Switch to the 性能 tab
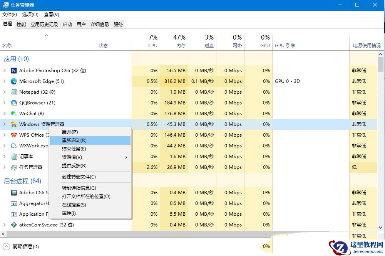 [21, 24]
